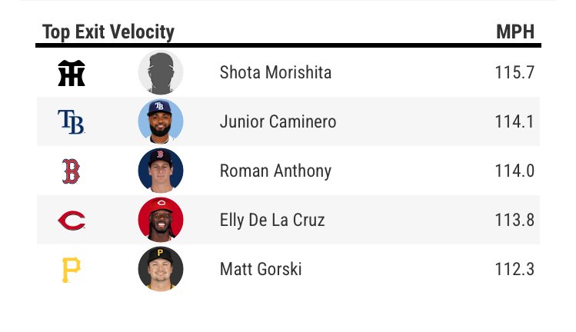Click the MPH column header

click(515, 32)
